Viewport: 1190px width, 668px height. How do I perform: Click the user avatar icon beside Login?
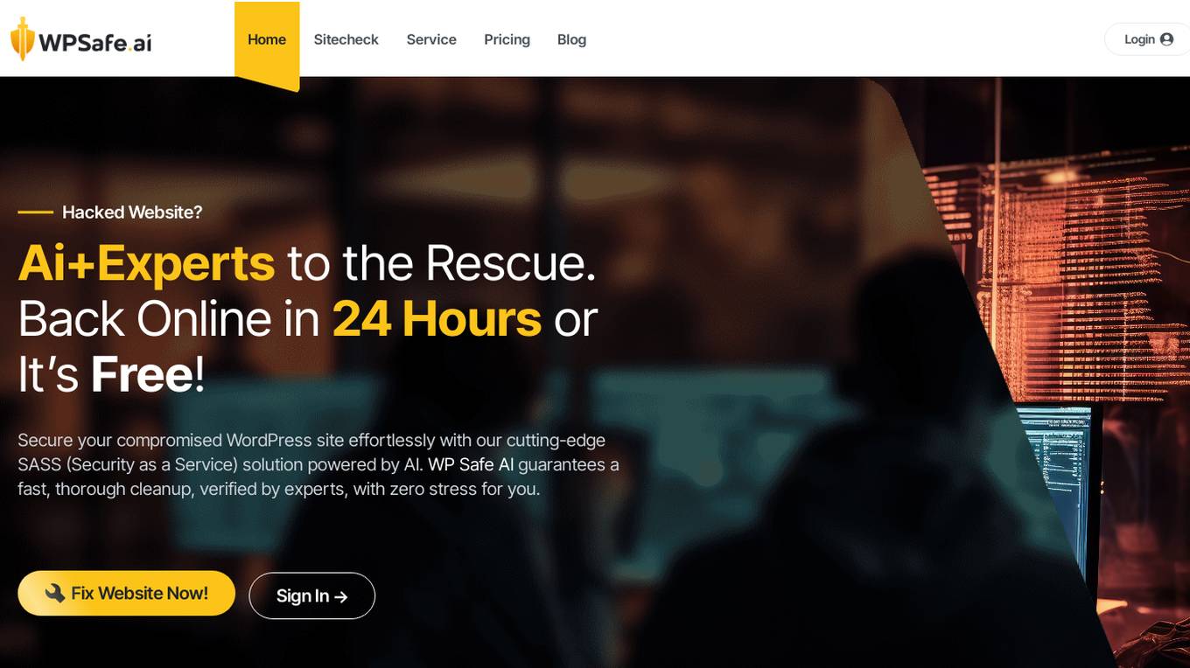point(1166,39)
